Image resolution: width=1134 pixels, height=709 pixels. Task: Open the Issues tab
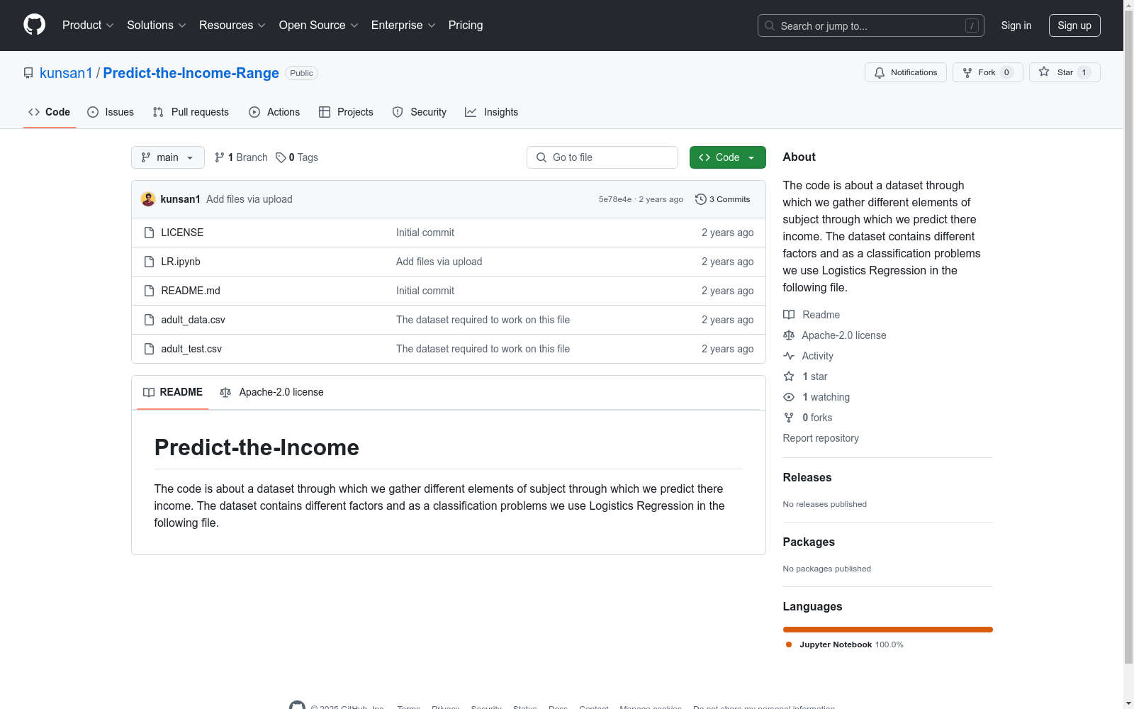coord(111,112)
